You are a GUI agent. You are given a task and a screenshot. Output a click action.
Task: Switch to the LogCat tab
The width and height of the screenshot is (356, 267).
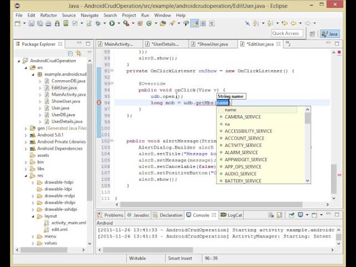point(231,215)
